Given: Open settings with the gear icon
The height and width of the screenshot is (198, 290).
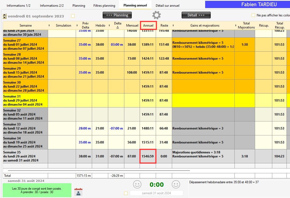Looking at the screenshot, I should tap(156, 15).
